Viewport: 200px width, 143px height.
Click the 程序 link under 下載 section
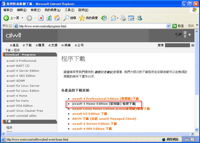[9, 127]
